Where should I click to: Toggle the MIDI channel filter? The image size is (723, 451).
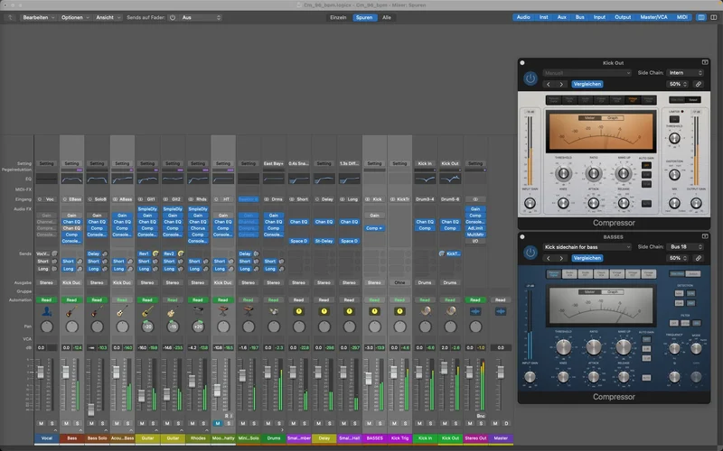(x=681, y=17)
